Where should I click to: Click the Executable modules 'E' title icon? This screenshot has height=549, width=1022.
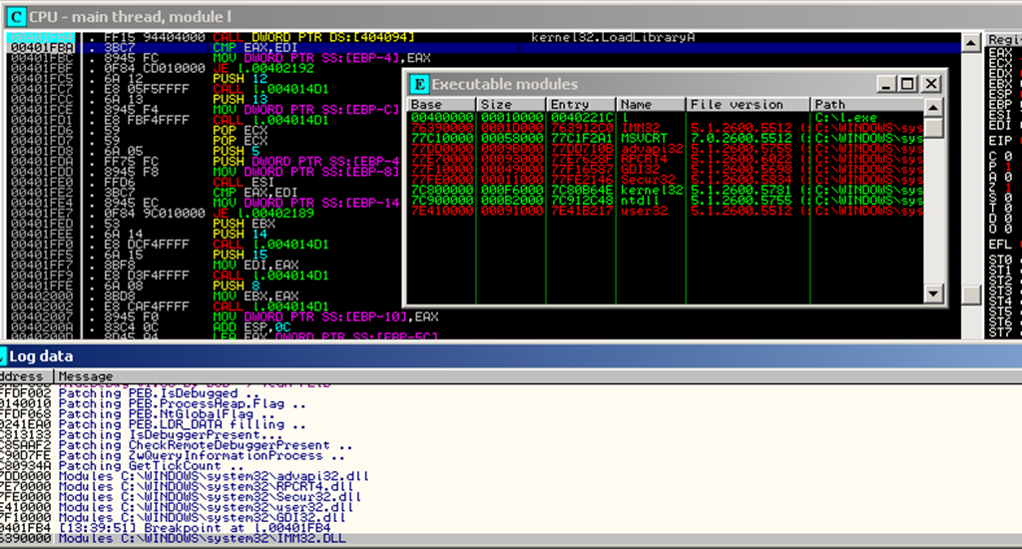(420, 84)
